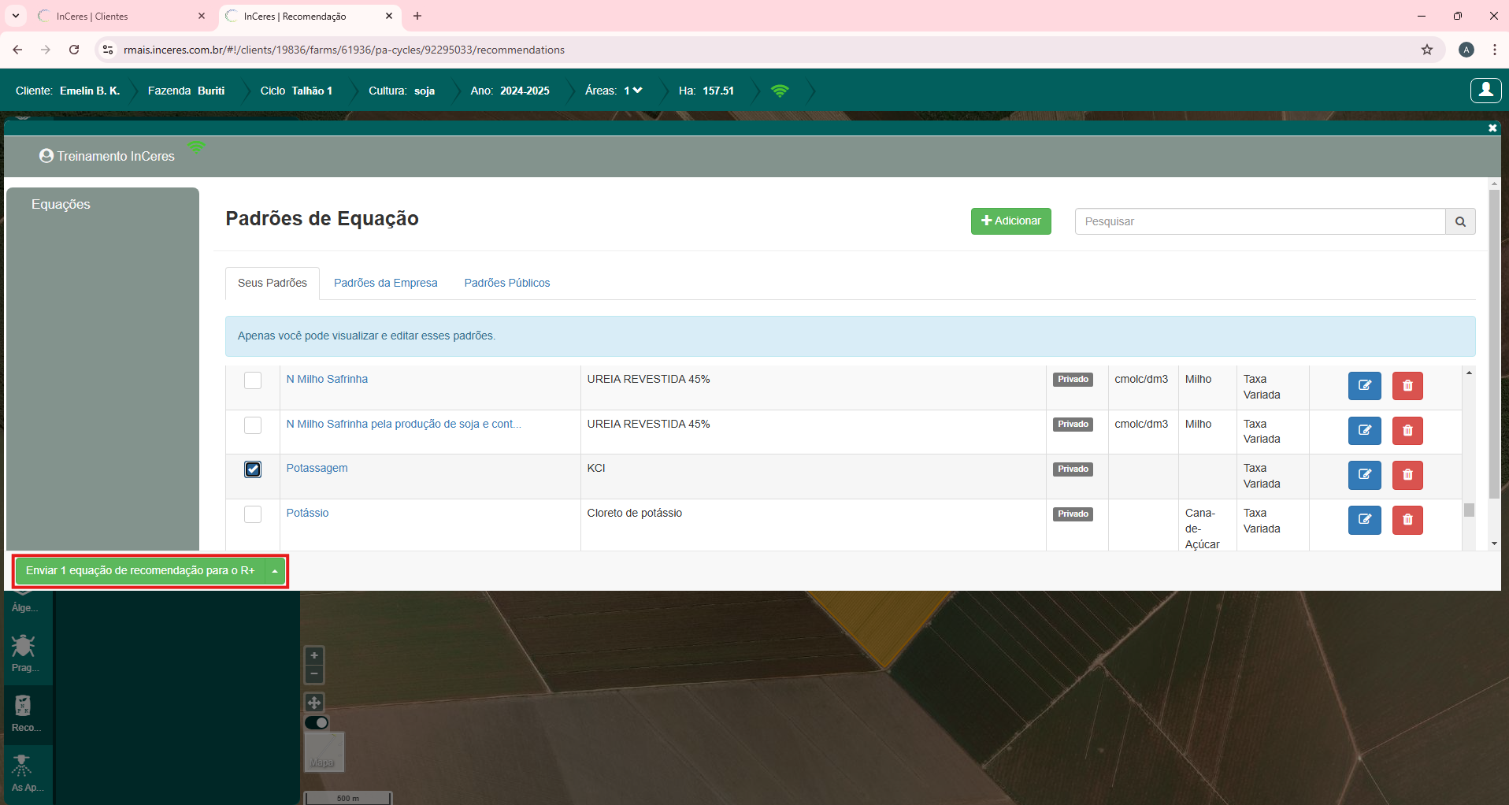Open the Potássio equation link
The image size is (1509, 805).
307,513
